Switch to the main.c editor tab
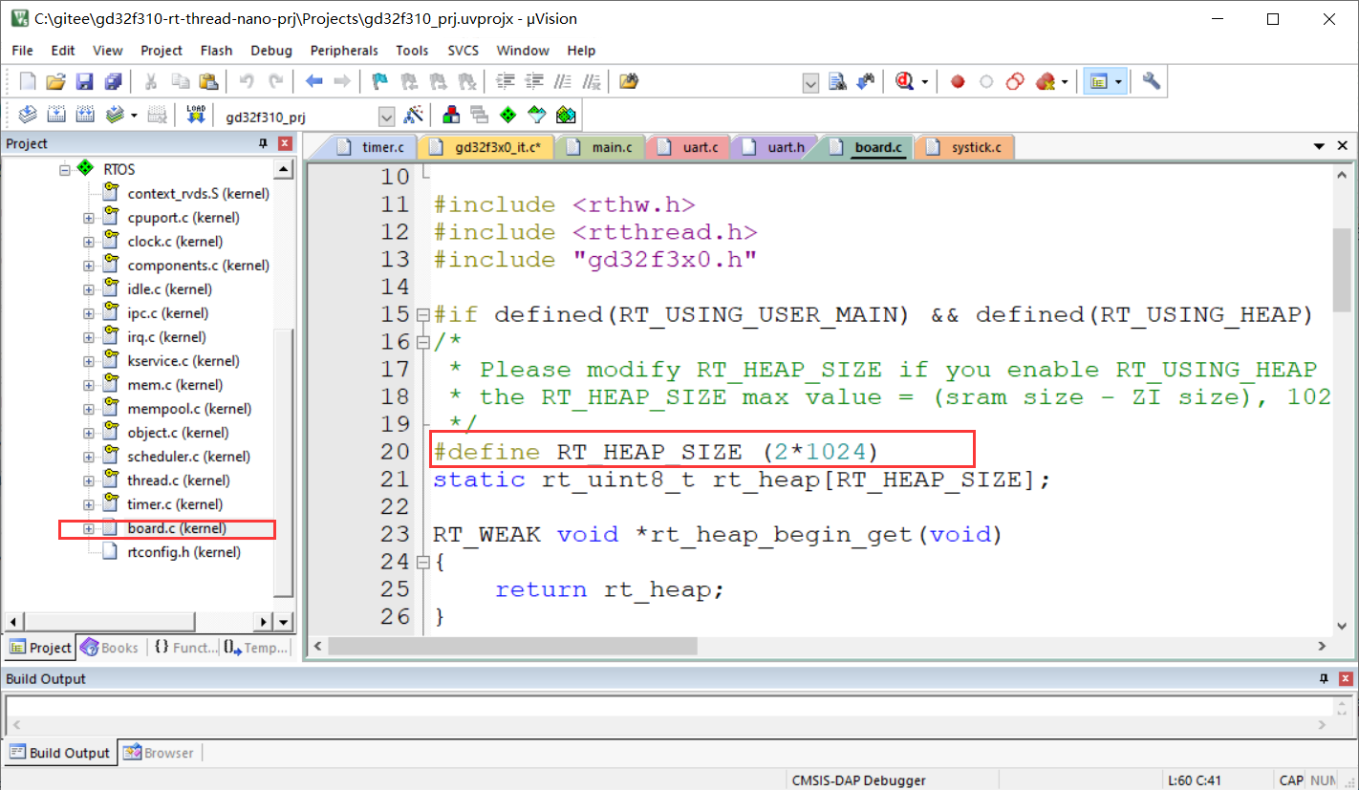1359x790 pixels. coord(611,147)
